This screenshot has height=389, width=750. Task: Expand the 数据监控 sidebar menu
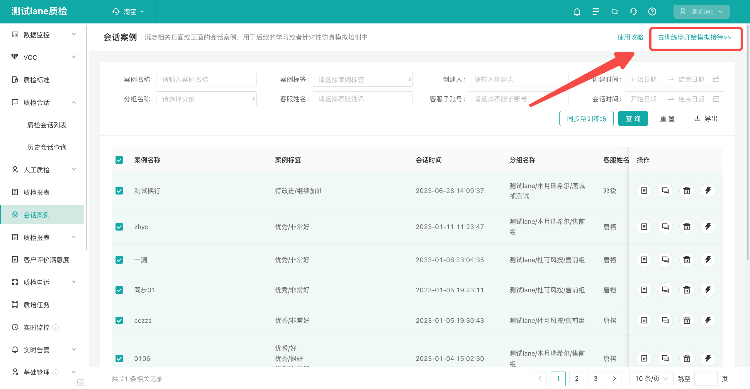pyautogui.click(x=42, y=35)
